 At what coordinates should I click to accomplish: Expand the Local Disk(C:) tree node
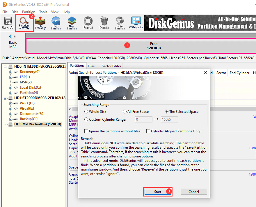[11, 87]
